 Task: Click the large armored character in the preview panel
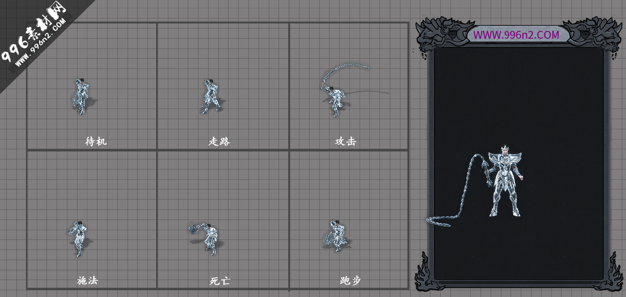point(505,181)
